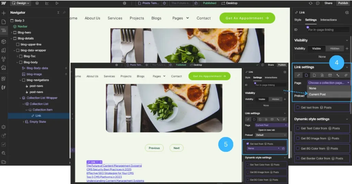Screen dimensions: 352x184
Task: Open the site settings gear in the left sidebar
Action: click(x=3, y=127)
